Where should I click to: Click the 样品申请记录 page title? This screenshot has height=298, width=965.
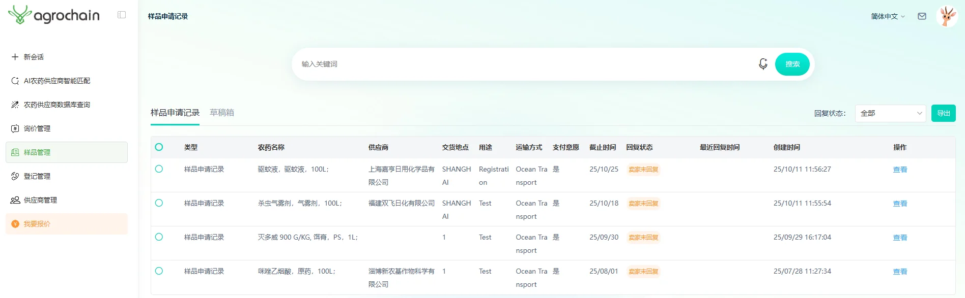(x=168, y=16)
